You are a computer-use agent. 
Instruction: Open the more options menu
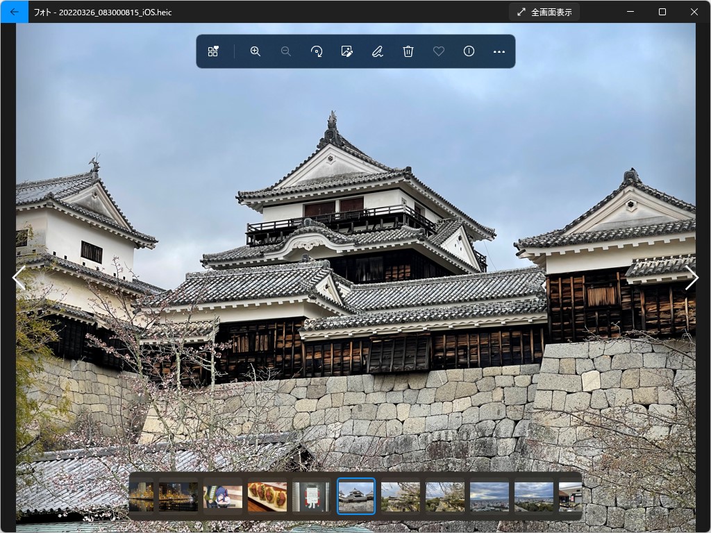point(499,51)
